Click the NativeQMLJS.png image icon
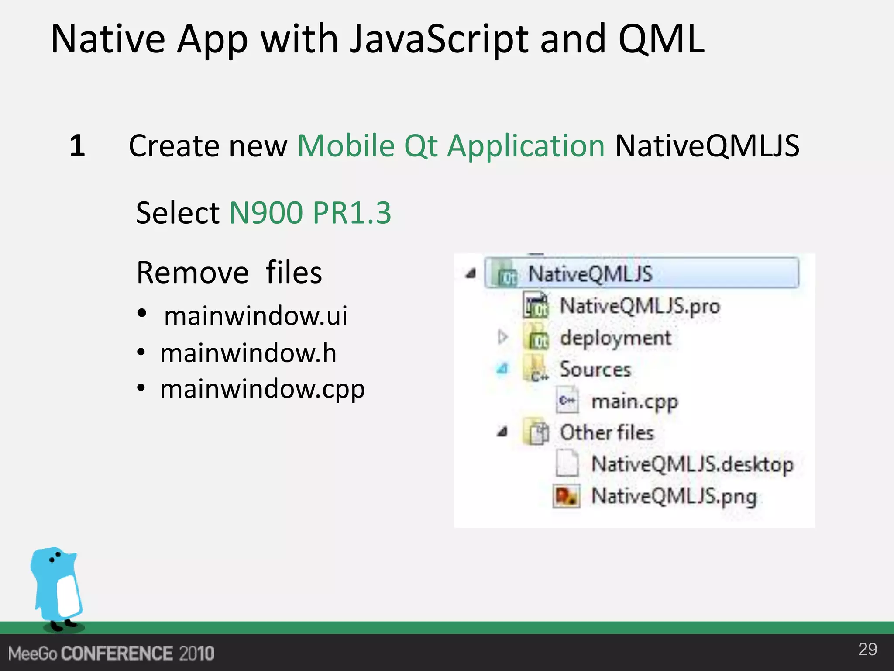 pos(567,496)
